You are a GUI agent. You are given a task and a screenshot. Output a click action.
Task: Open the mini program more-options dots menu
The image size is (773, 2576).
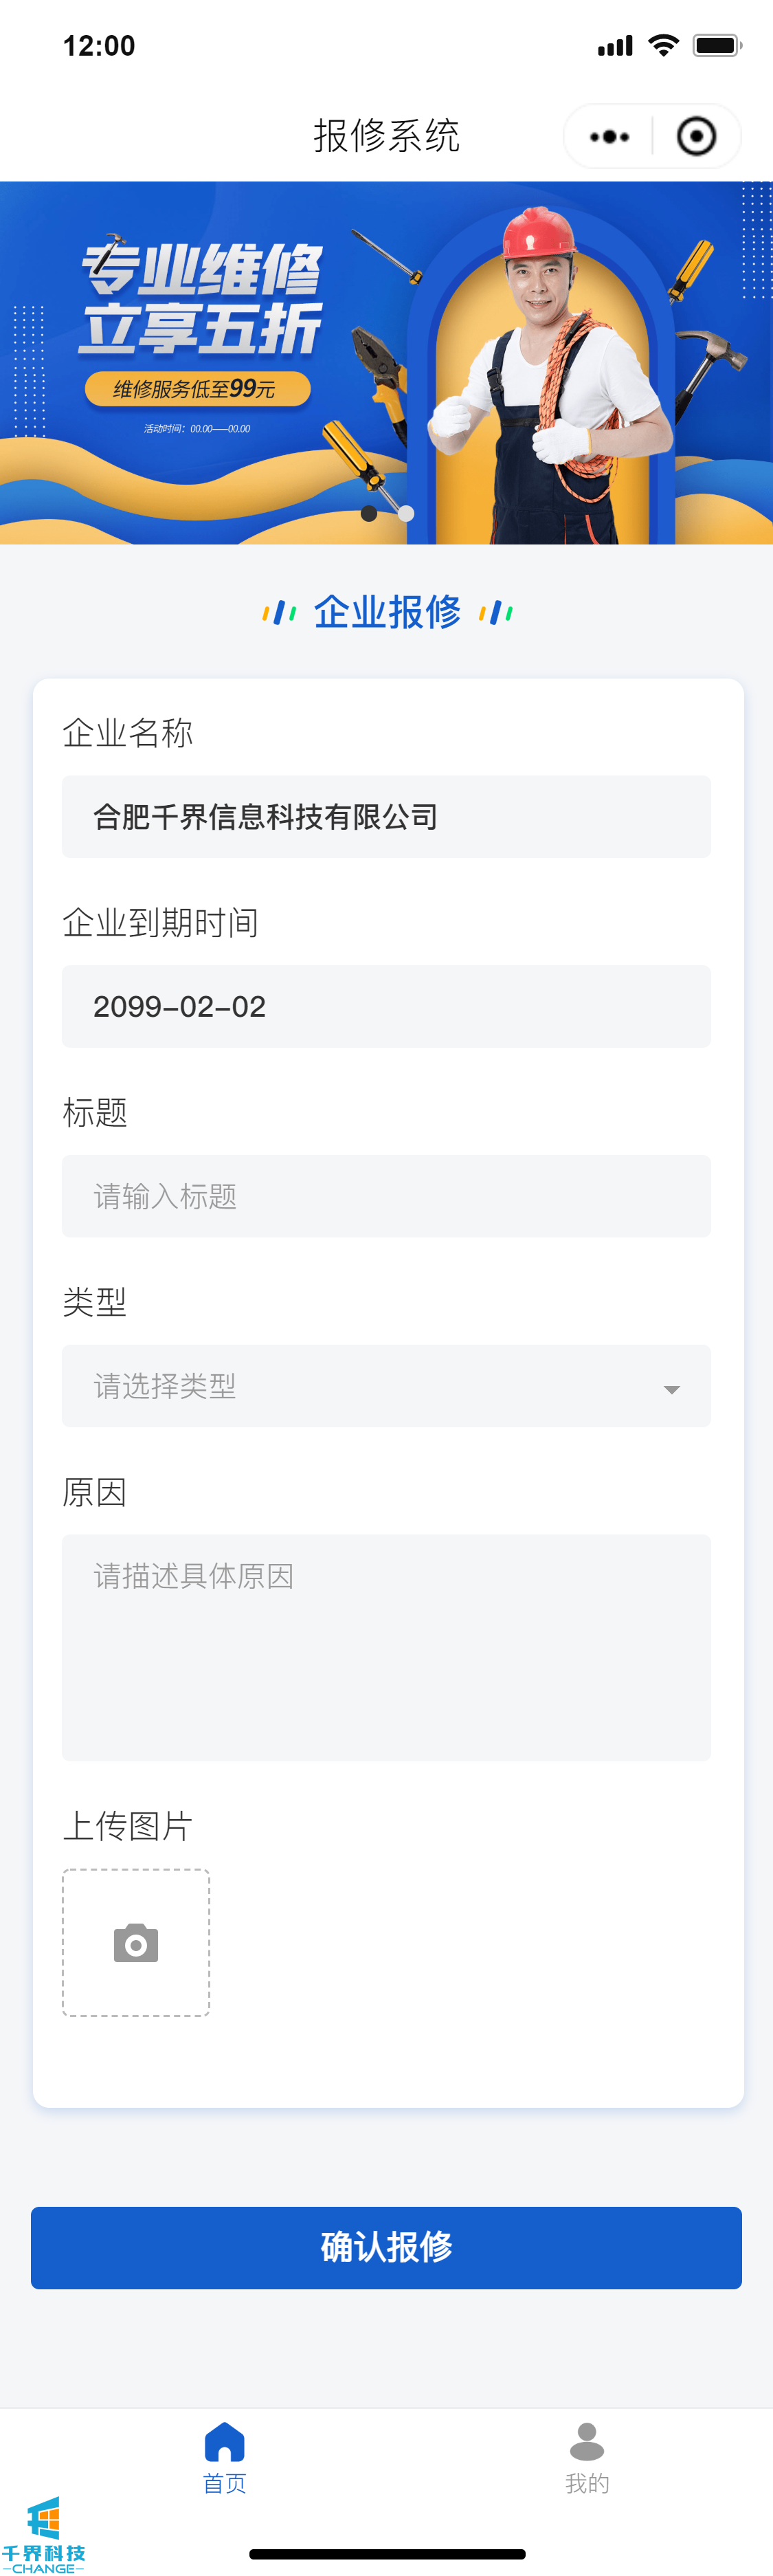click(x=609, y=137)
